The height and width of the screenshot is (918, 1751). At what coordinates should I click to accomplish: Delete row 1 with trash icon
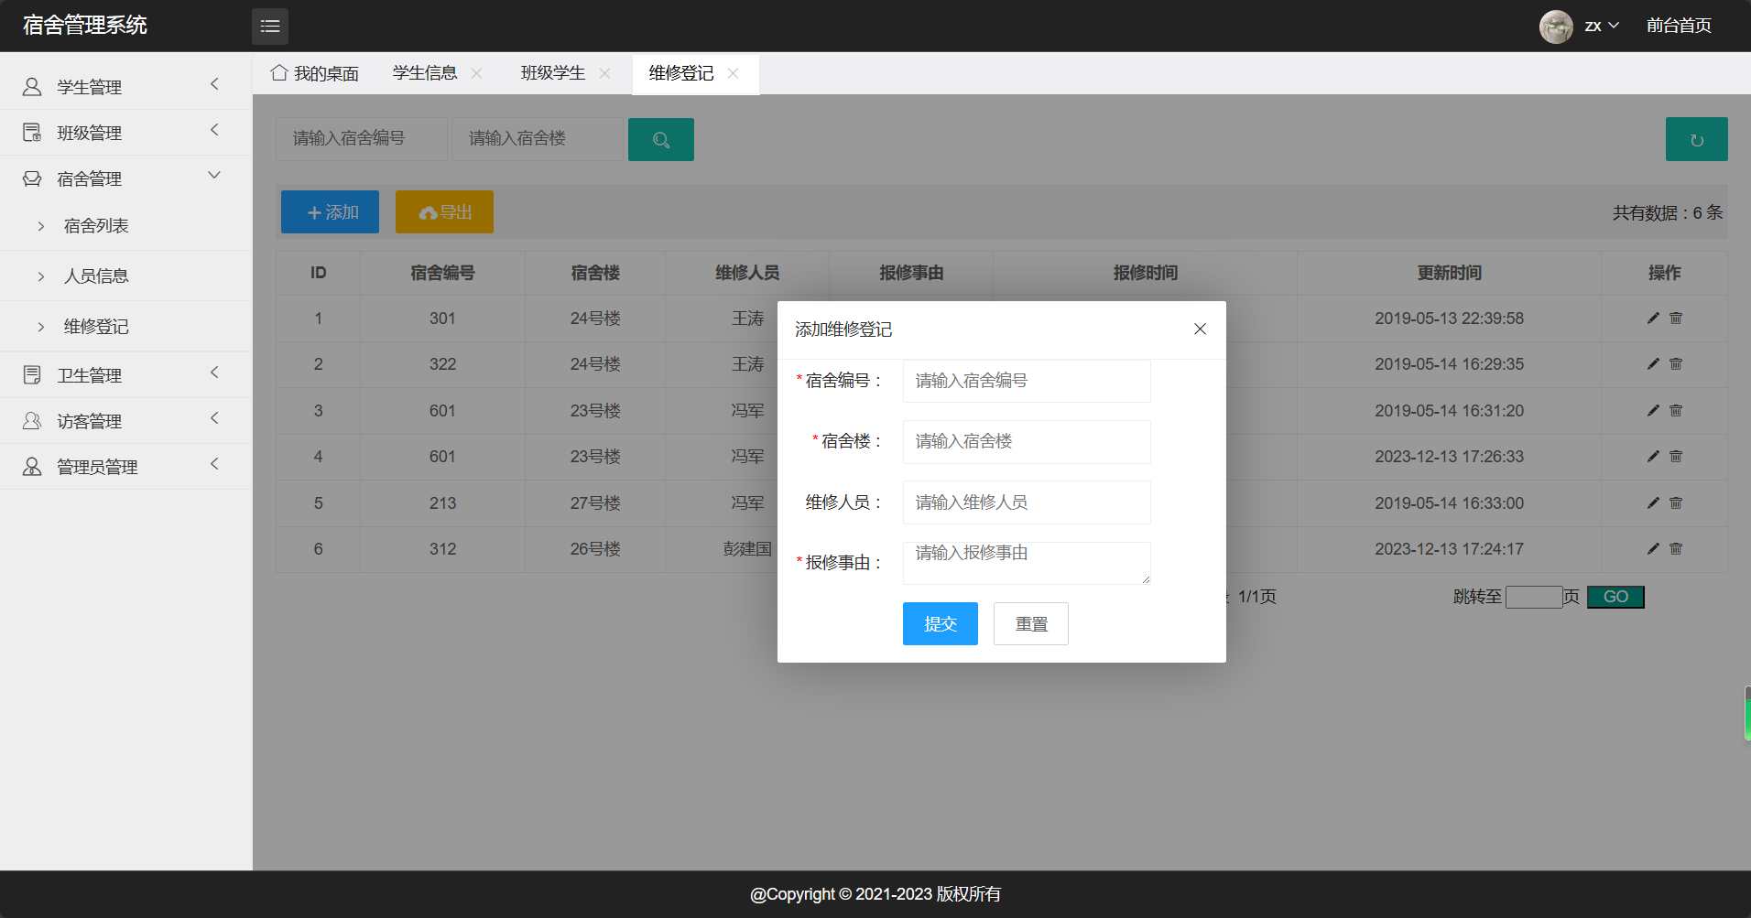click(x=1676, y=319)
